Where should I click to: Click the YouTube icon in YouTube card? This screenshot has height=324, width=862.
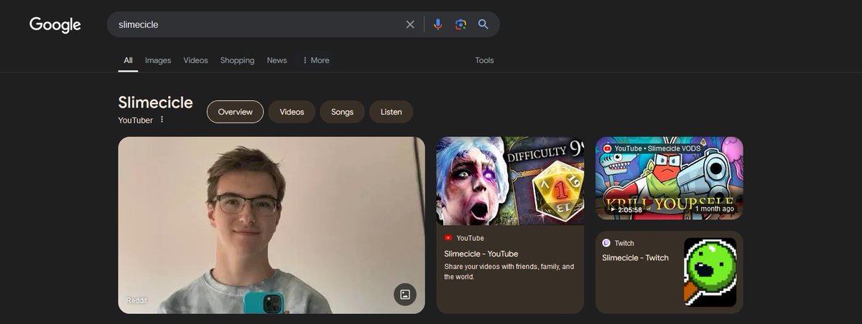point(448,238)
